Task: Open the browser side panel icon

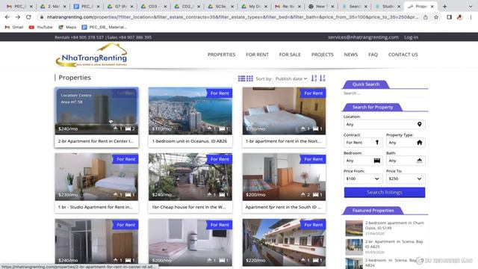Action: coord(449,17)
